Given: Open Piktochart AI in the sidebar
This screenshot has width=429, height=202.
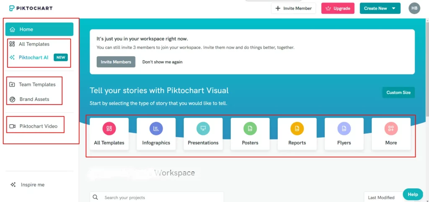Looking at the screenshot, I should point(34,58).
